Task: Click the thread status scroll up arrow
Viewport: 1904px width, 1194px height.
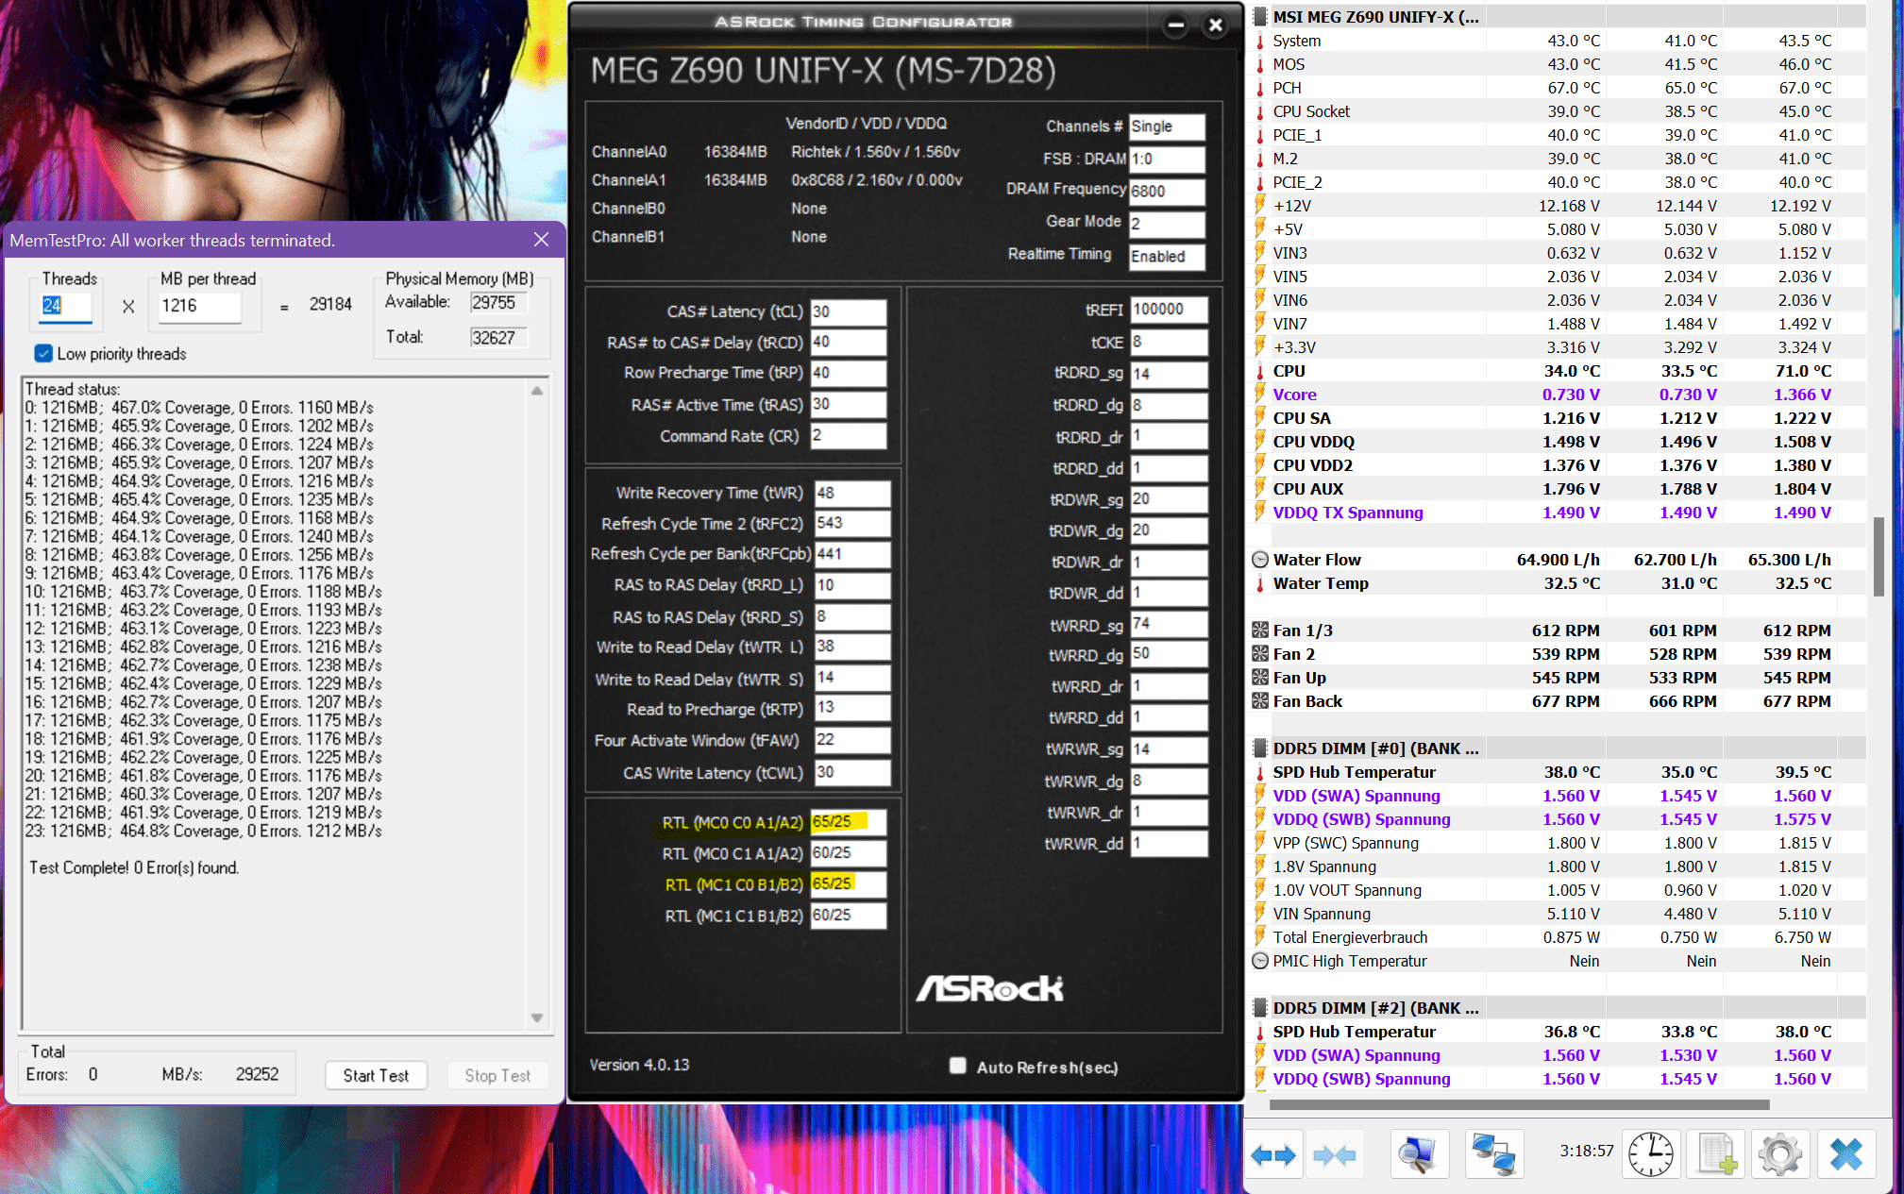Action: [x=537, y=391]
